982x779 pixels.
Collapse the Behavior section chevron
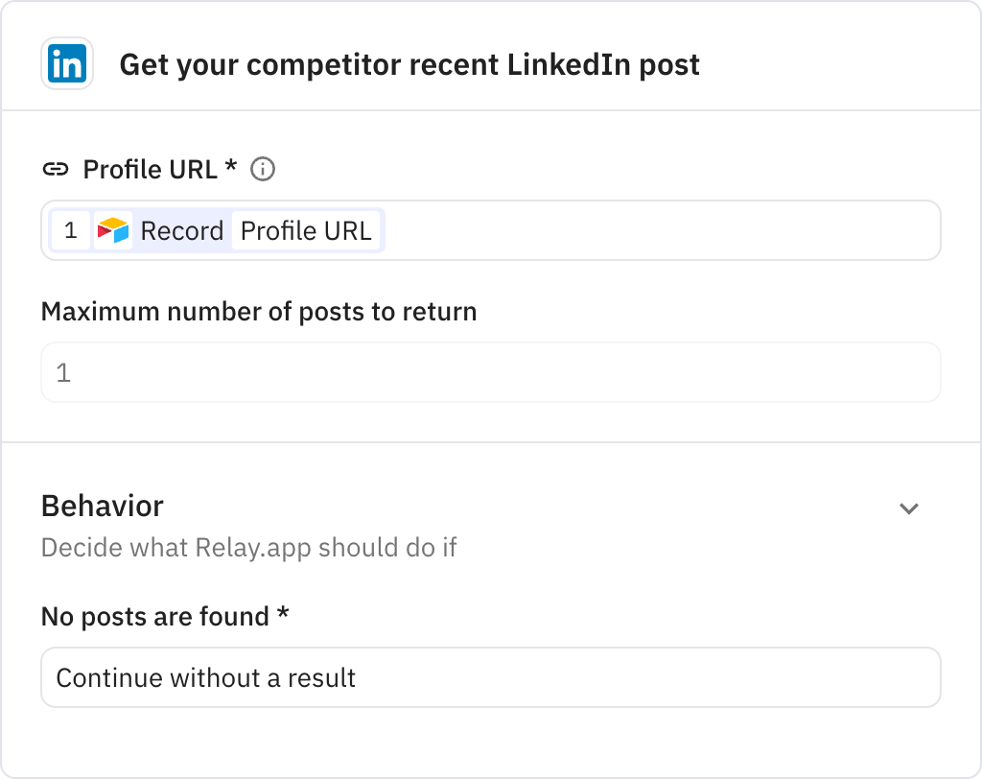(909, 508)
